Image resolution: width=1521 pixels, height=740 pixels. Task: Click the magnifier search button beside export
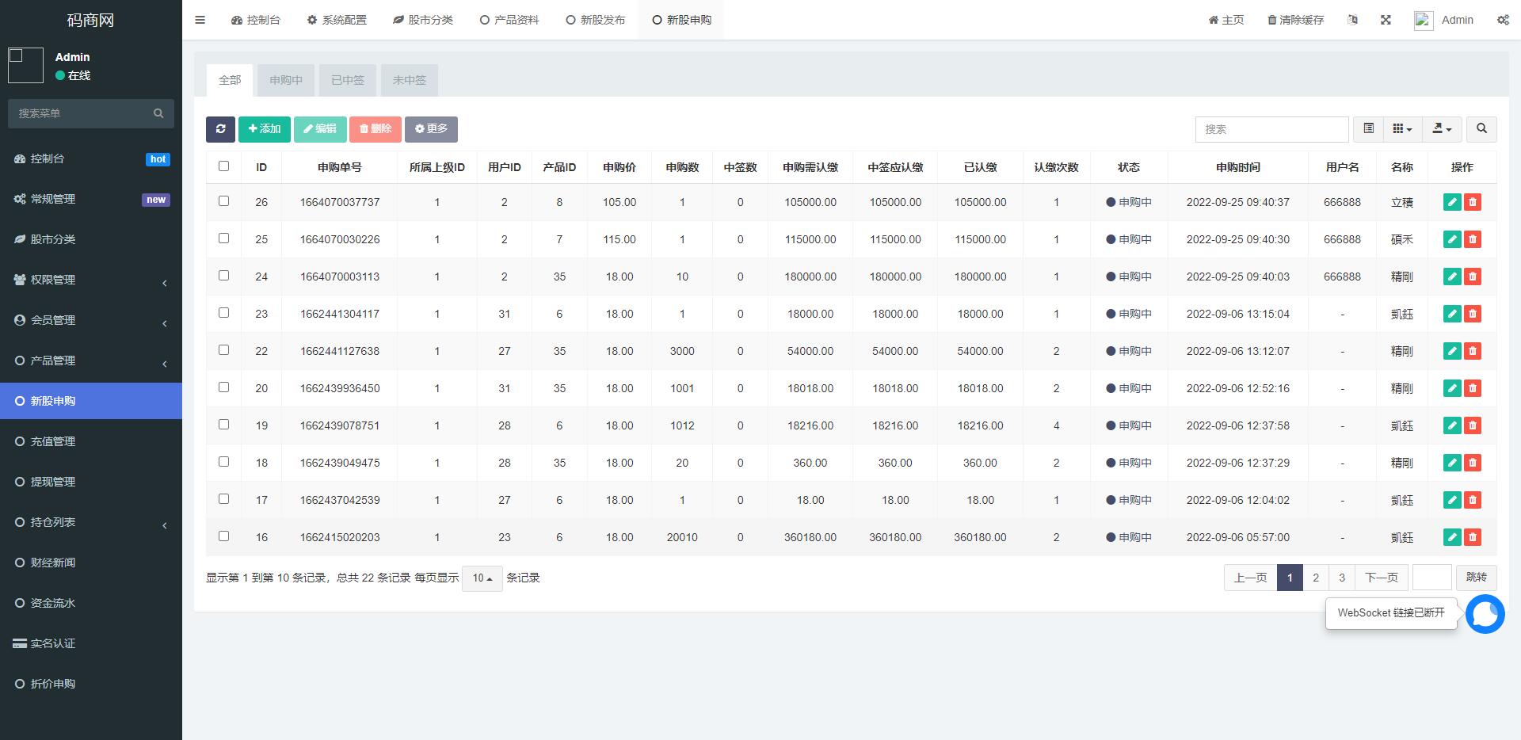pyautogui.click(x=1481, y=129)
